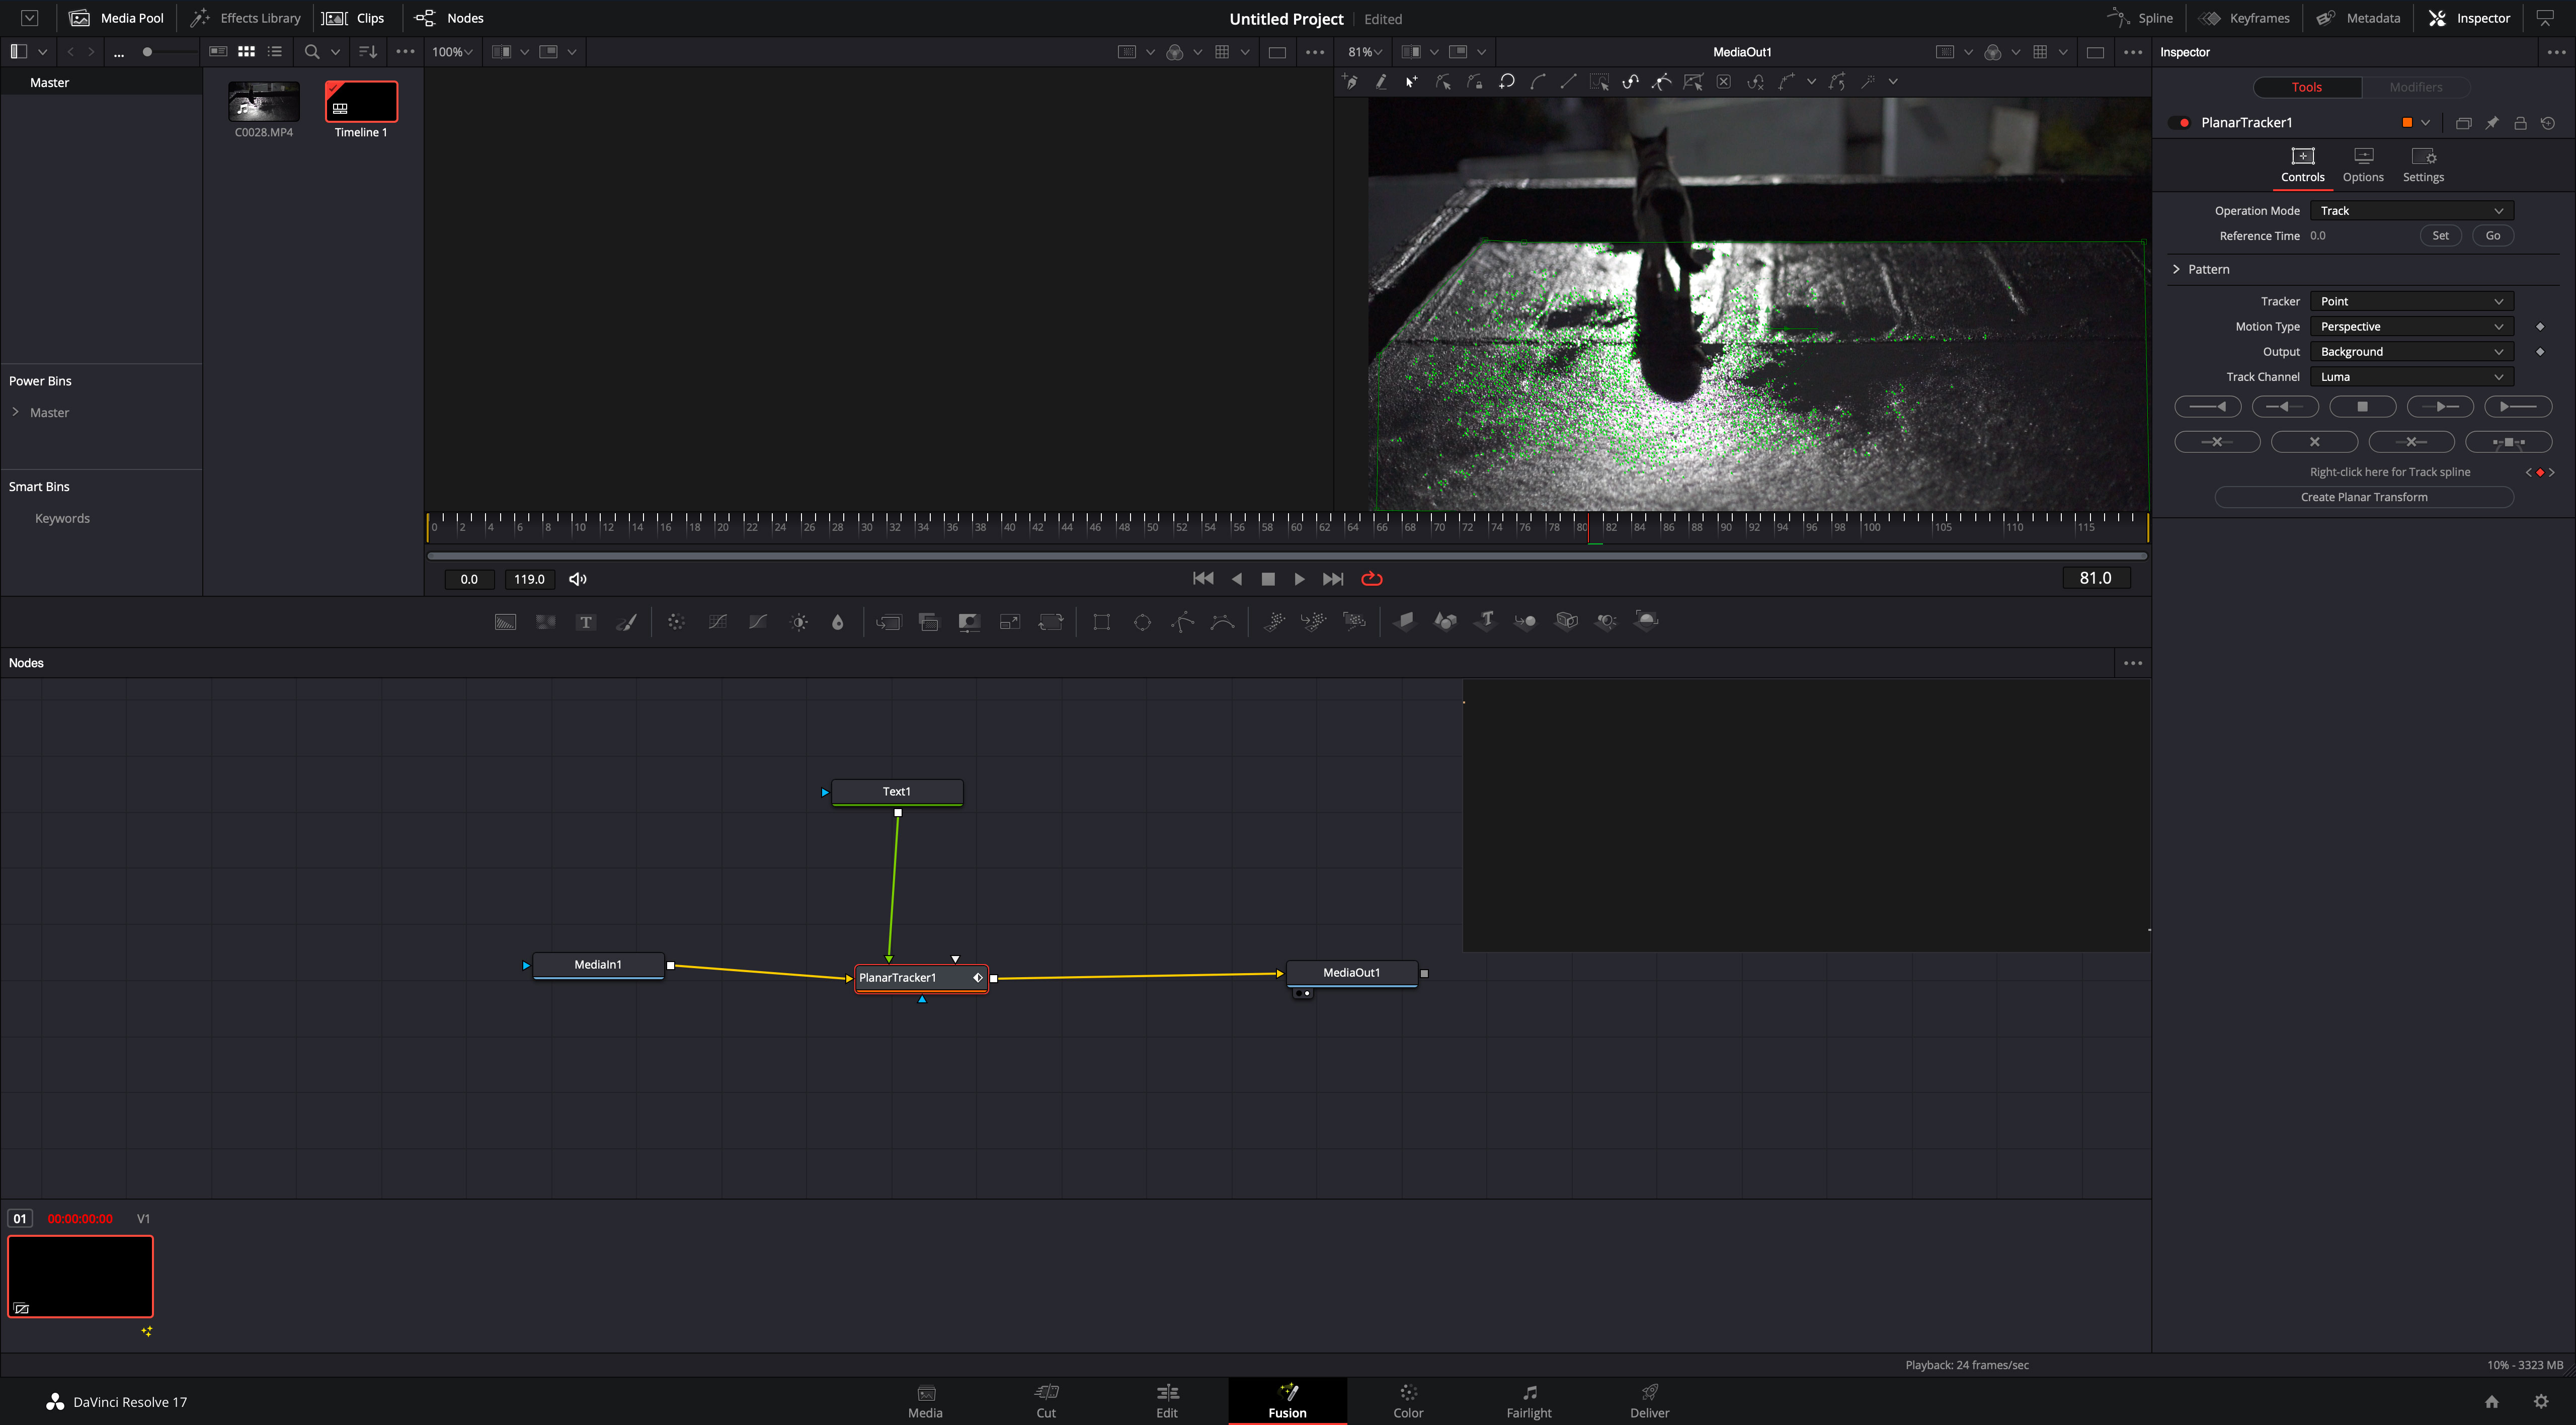Add a Matte Control node from toolbar
The width and height of the screenshot is (2576, 1425).
click(969, 622)
